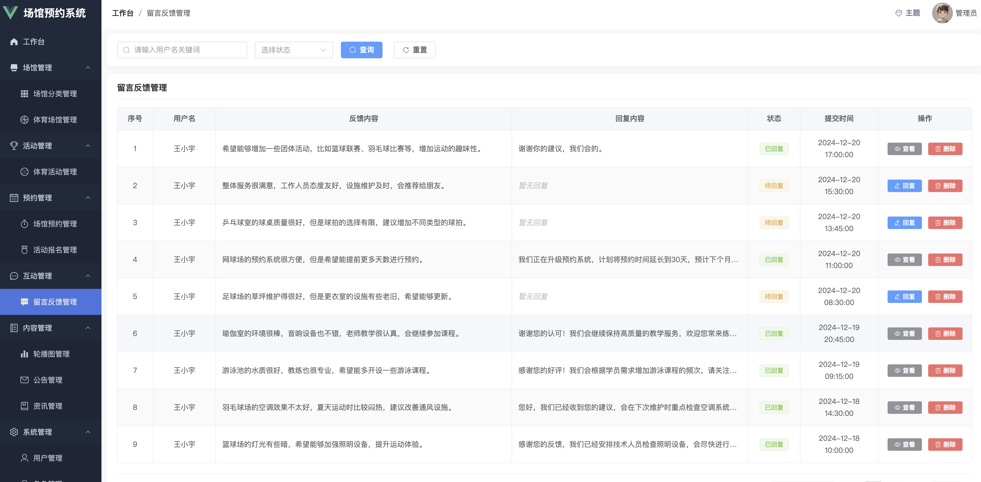
Task: Open 场馆分类管理 from sidebar
Action: tap(55, 94)
